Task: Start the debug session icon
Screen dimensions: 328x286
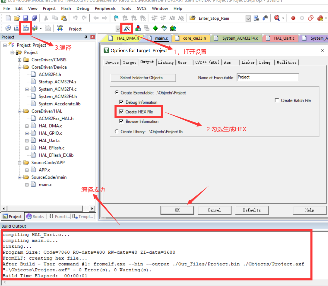Action: [x=277, y=18]
